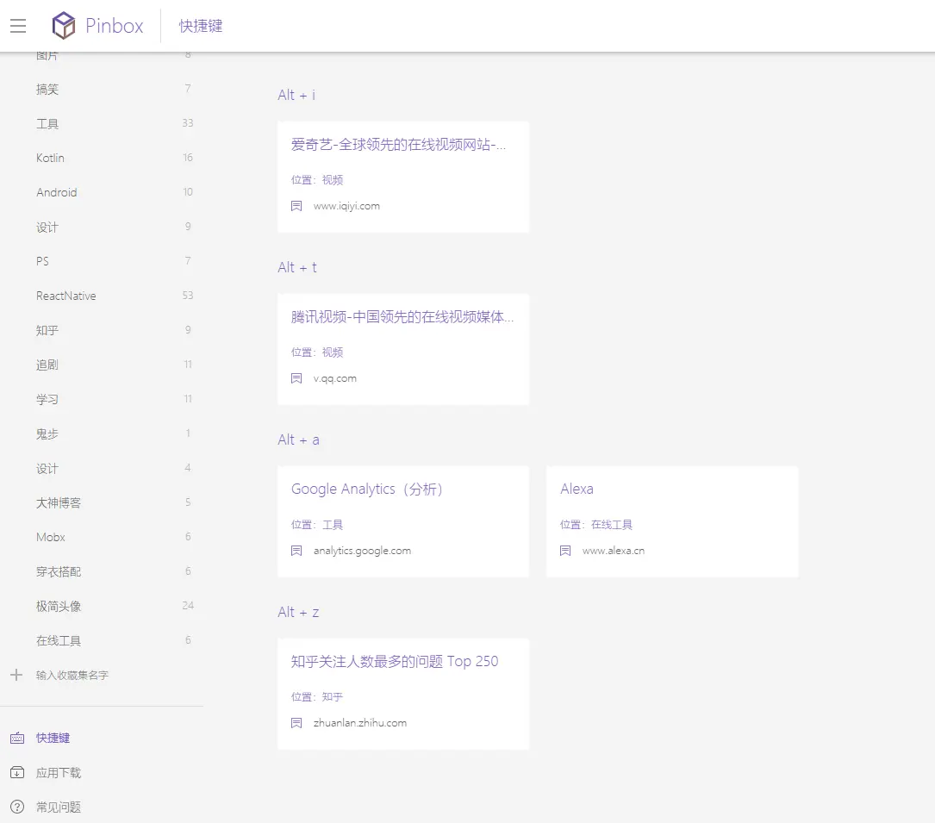Screen dimensions: 935x823
Task: Click the keyboard icon beside 快捷键
Action: point(17,738)
